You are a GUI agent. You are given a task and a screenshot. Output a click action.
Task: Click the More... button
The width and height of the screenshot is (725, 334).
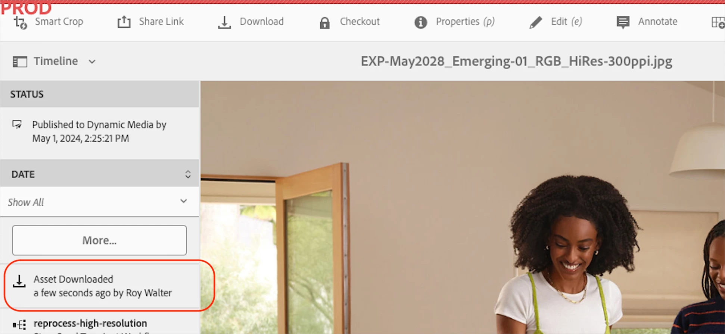pyautogui.click(x=99, y=240)
